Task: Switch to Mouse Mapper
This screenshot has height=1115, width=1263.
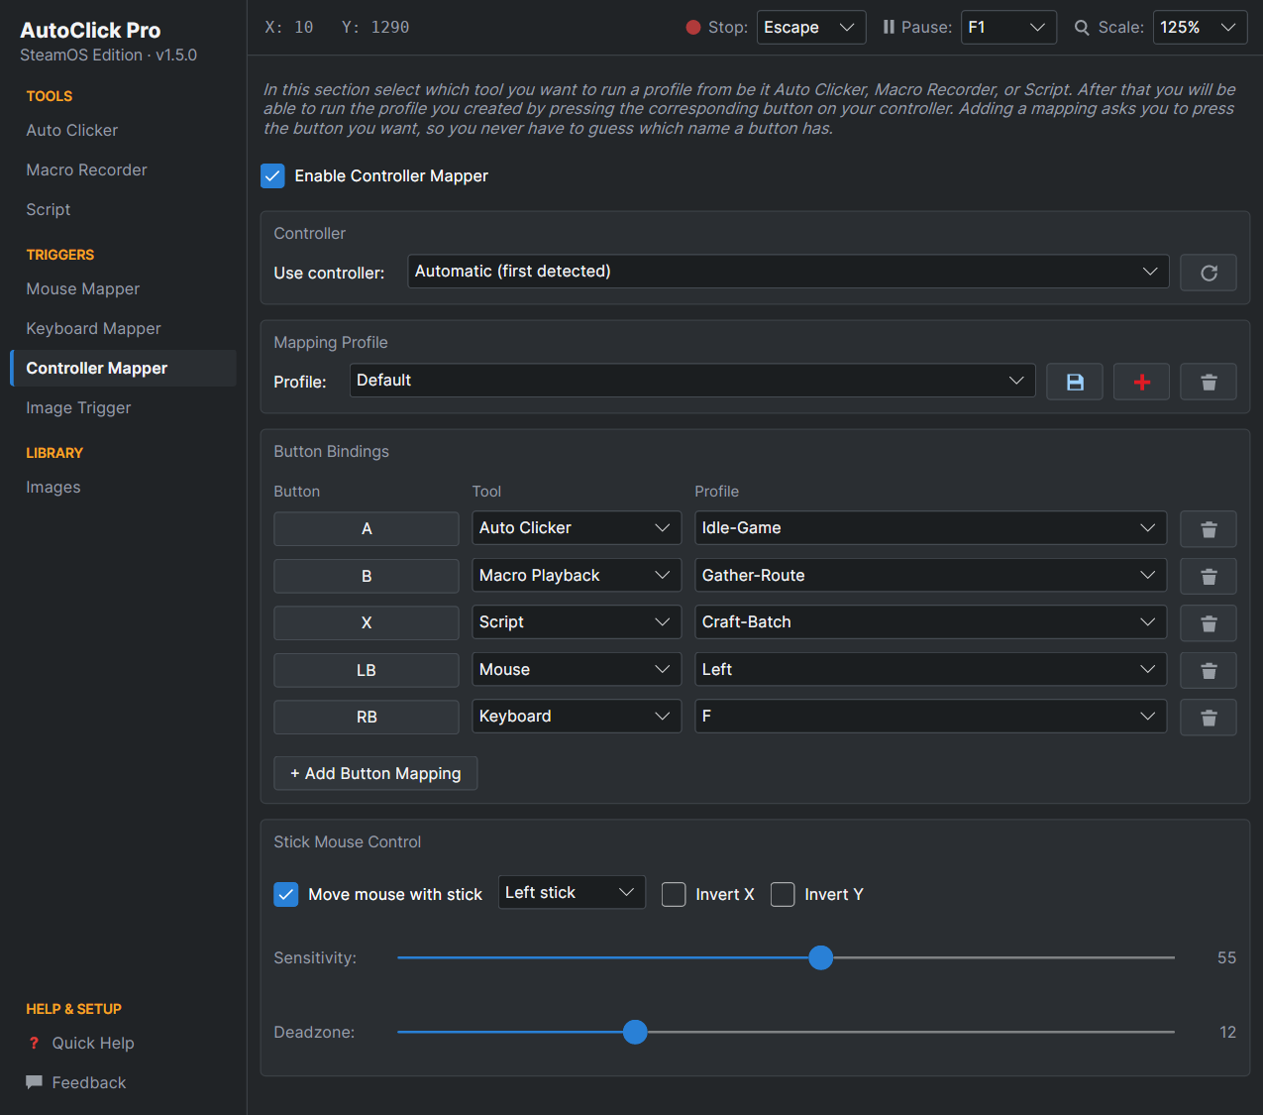Action: coord(123,288)
